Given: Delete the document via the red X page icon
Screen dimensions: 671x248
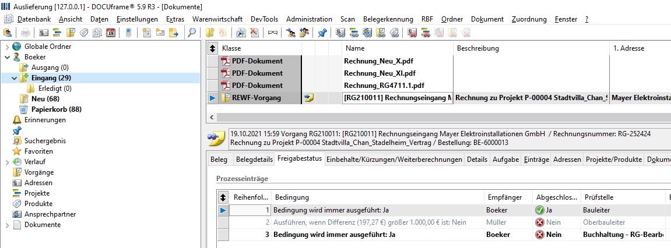Looking at the screenshot, I should [x=254, y=33].
